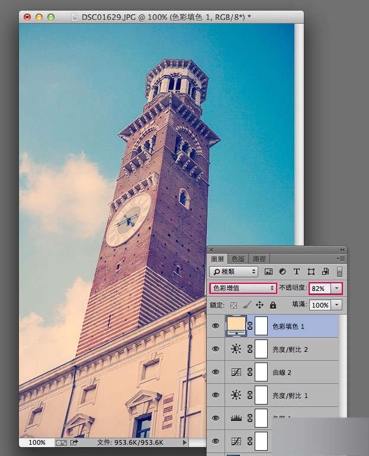Viewport: 369px width, 456px height.
Task: Select the 亮度/對比 2 layer name
Action: coord(290,350)
